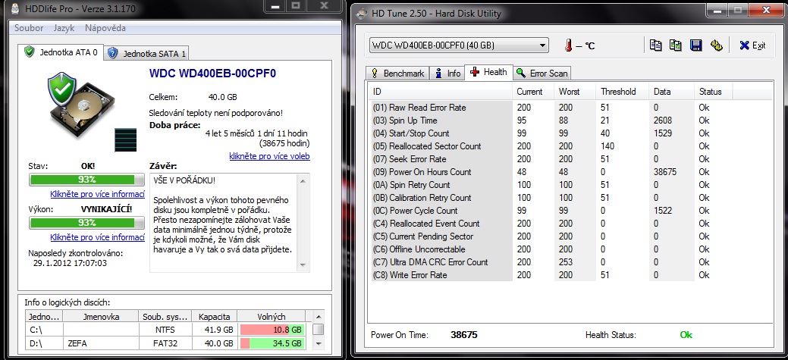Click the Current column header
788x360 pixels.
533,92
